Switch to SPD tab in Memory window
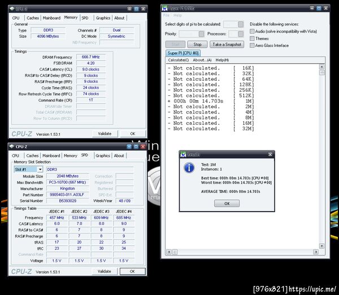Screen dimensions: 339x295 (85, 18)
